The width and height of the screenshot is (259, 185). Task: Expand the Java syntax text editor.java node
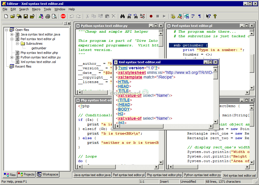coord(12,34)
